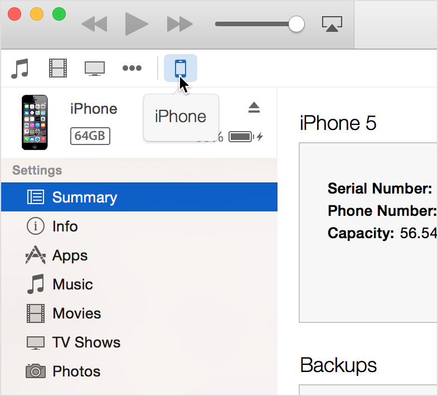Adjust the volume slider knob
This screenshot has height=396, width=438.
[296, 24]
